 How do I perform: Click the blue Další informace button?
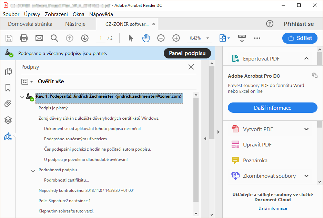coord(273,108)
